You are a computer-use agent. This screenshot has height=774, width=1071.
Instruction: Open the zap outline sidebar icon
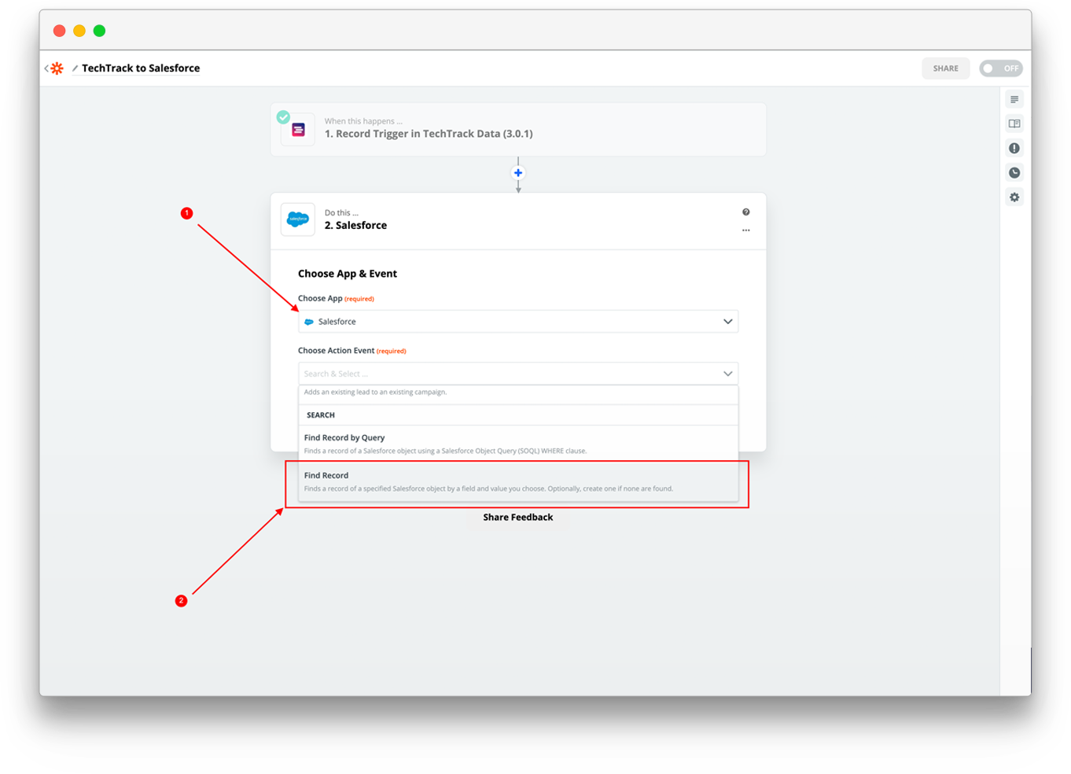(1014, 100)
